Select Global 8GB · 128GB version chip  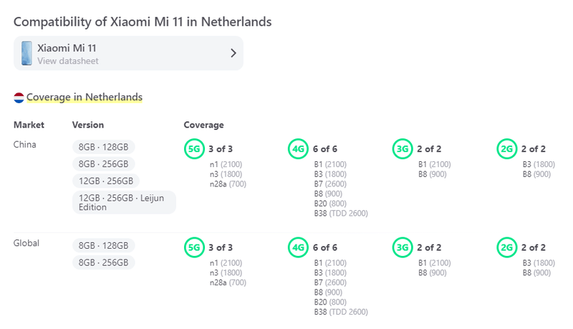[x=103, y=246]
